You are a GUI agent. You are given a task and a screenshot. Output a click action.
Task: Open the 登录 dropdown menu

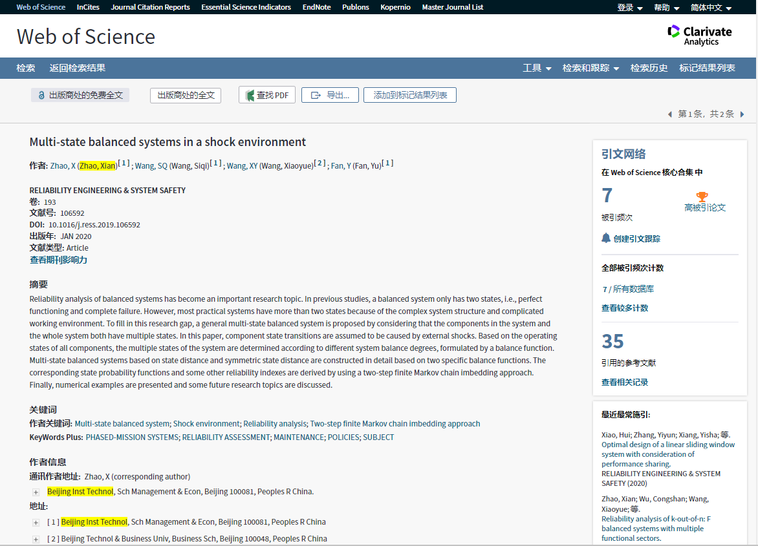pos(630,8)
